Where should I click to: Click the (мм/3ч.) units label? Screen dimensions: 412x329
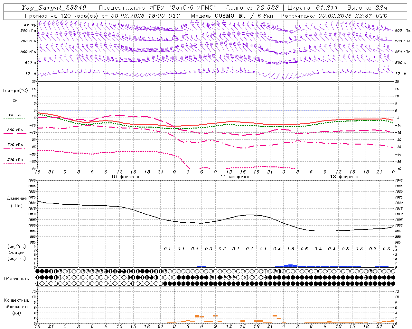coord(17,246)
